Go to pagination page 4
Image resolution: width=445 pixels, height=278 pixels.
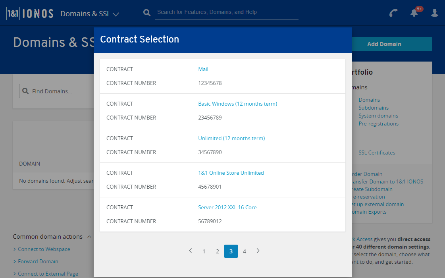click(245, 251)
